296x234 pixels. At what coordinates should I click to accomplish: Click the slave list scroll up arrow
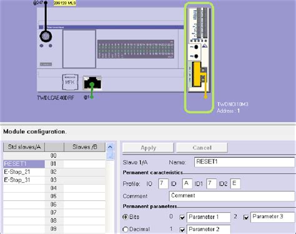(x=110, y=147)
